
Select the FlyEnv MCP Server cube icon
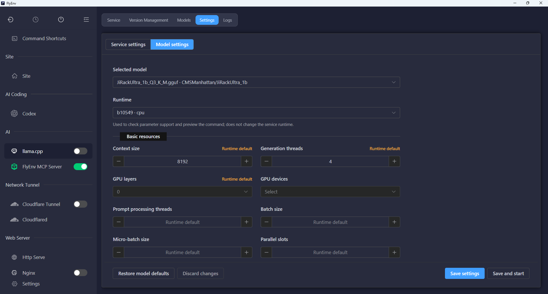click(x=14, y=167)
